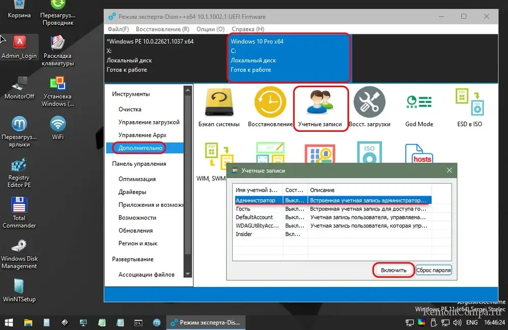Select the DefaultAccount row
This screenshot has width=508, height=330.
tap(333, 217)
